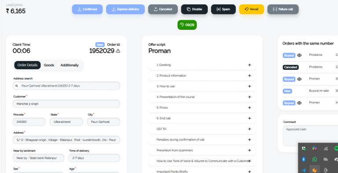
Task: Click the Buyout re-sale order text
Action: [319, 91]
